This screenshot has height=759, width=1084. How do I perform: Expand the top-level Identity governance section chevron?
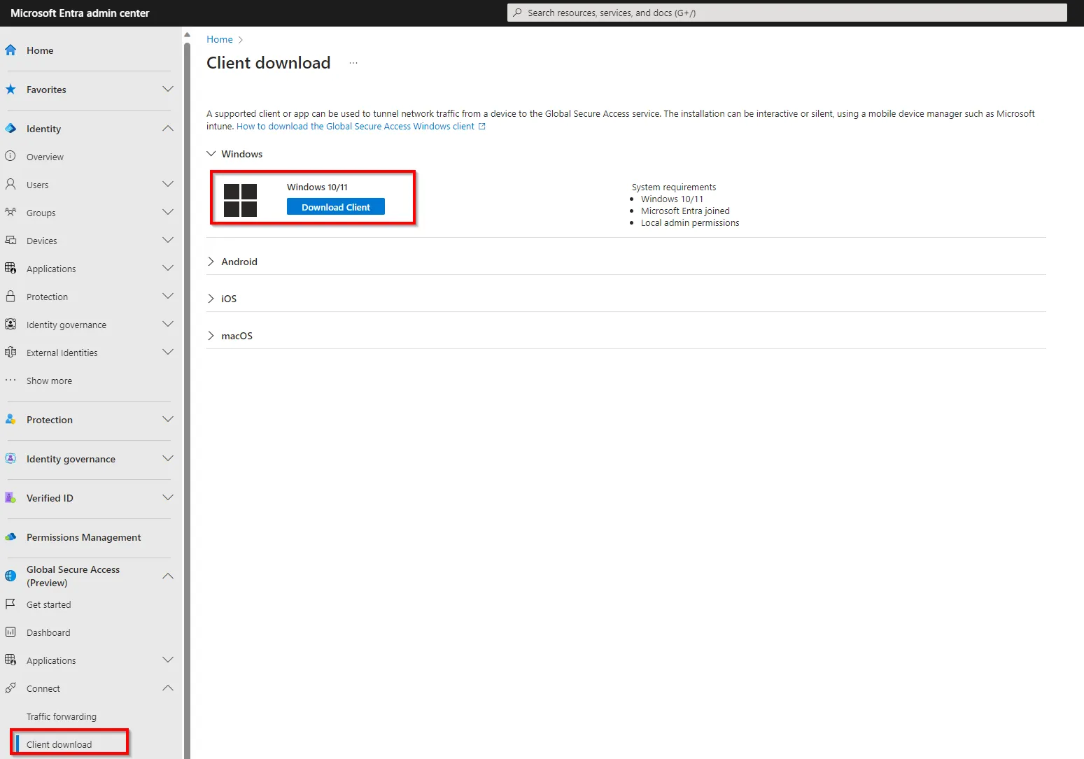click(x=168, y=459)
